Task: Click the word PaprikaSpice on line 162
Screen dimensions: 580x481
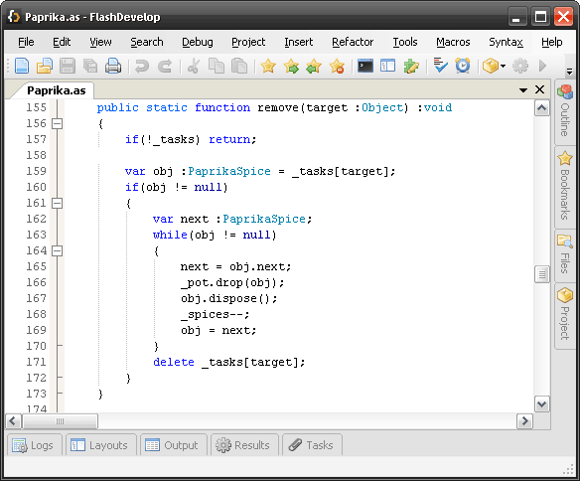Action: tap(264, 219)
